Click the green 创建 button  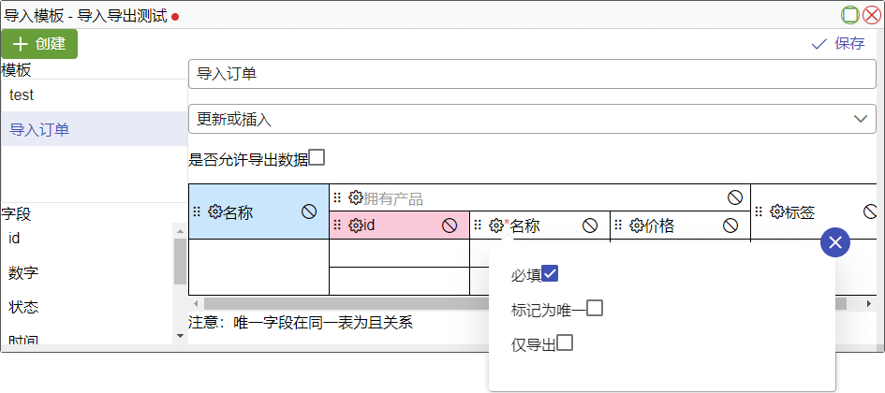39,44
